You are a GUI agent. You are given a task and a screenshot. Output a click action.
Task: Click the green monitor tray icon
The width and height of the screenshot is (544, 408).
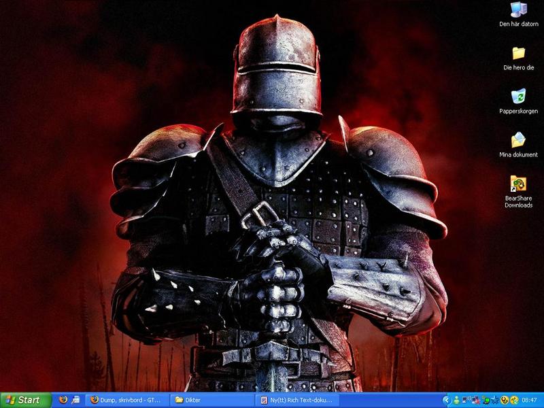pos(486,400)
